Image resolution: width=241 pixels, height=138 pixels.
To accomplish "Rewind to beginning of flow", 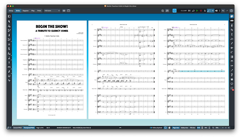I will (x=189, y=11).
